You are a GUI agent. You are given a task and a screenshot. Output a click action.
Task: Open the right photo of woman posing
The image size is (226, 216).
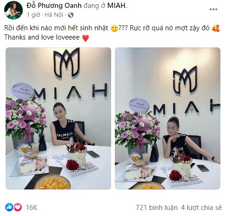pyautogui.click(x=167, y=118)
